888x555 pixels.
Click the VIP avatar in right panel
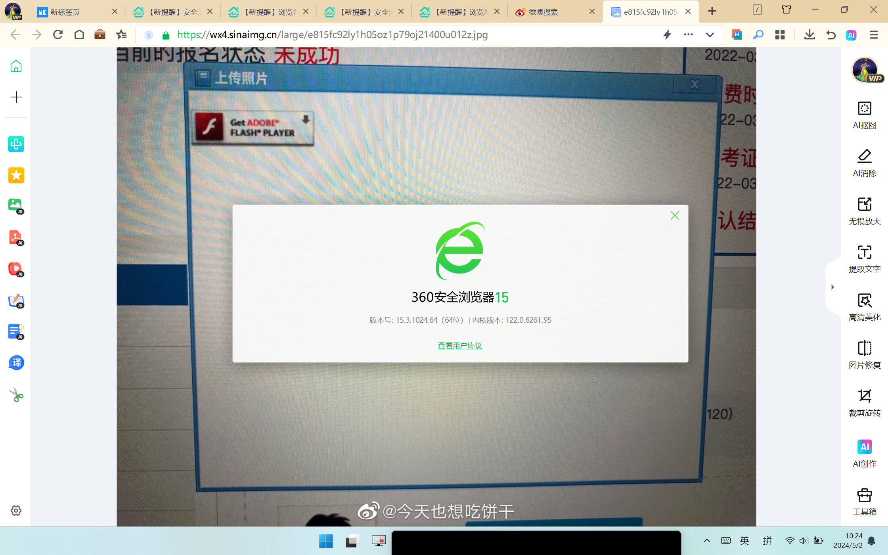866,70
